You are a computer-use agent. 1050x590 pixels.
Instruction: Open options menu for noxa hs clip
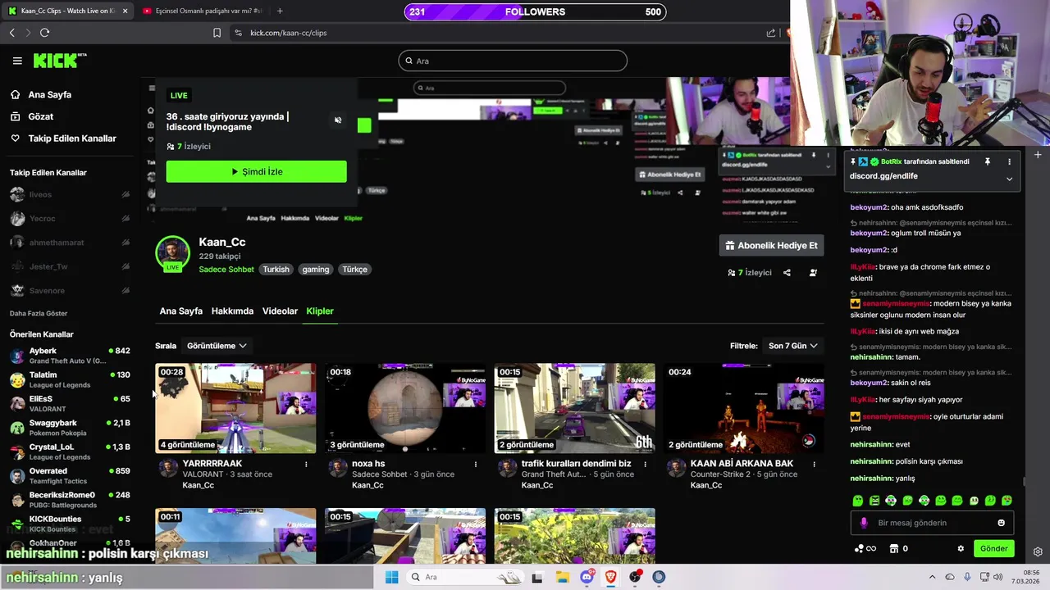click(x=476, y=465)
